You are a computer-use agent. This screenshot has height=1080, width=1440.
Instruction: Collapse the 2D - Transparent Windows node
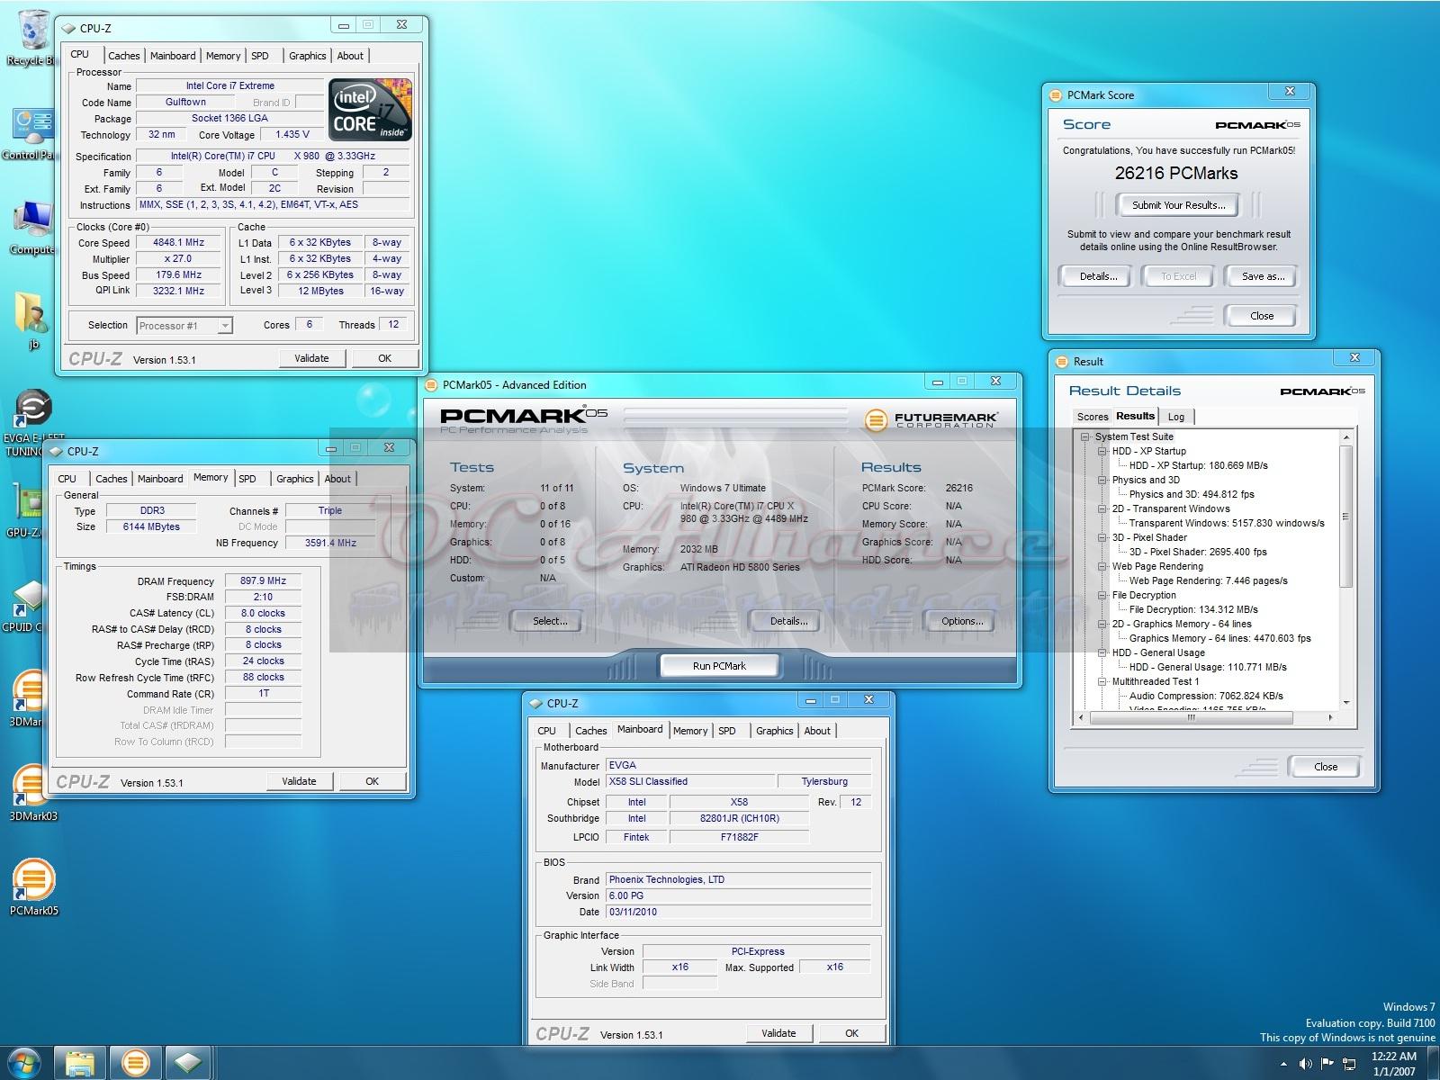click(1102, 509)
